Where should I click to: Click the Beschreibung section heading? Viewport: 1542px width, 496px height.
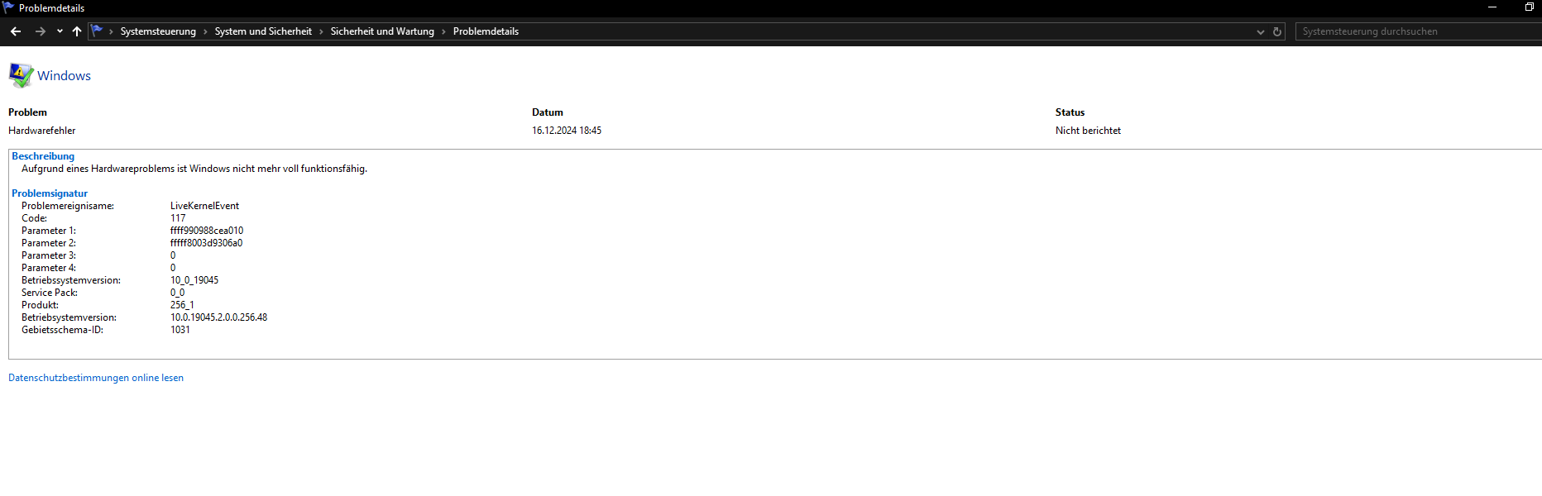[43, 156]
